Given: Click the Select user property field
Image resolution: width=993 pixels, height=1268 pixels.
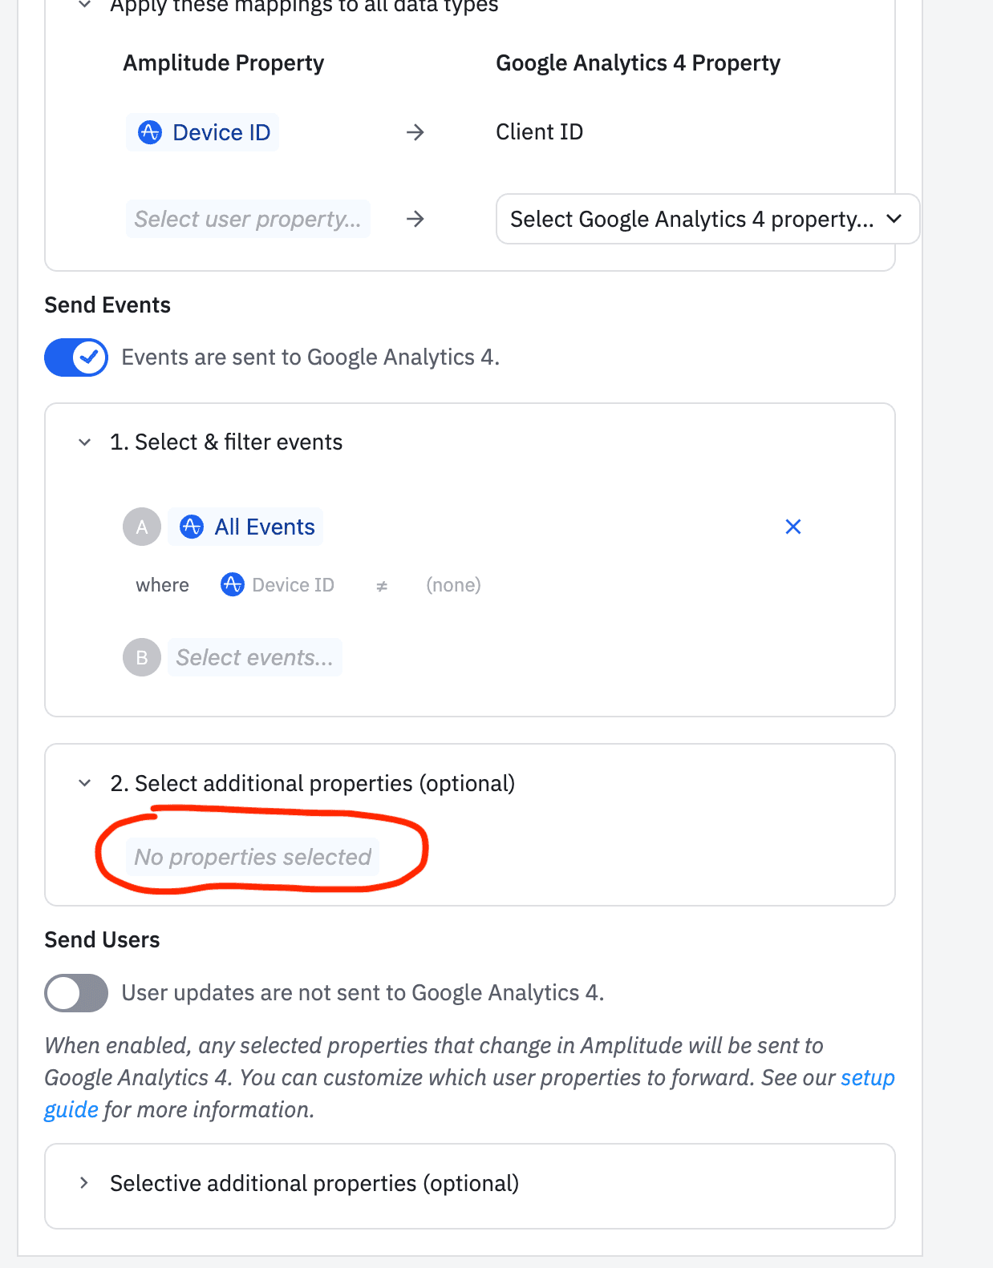Looking at the screenshot, I should pyautogui.click(x=248, y=219).
